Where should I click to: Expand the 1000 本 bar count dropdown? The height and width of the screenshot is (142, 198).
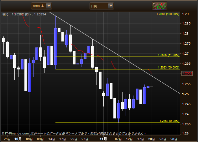pyautogui.click(x=41, y=6)
